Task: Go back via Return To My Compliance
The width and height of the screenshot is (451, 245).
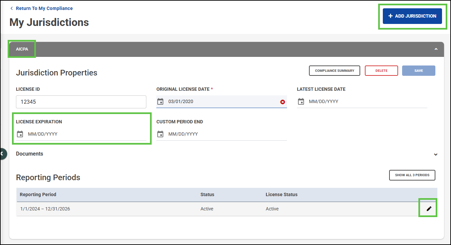Action: pyautogui.click(x=44, y=8)
